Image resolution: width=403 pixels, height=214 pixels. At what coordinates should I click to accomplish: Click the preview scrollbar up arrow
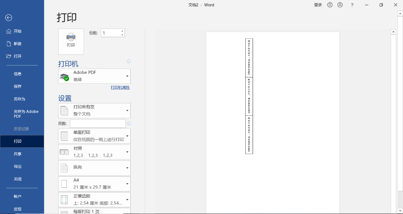[x=393, y=32]
